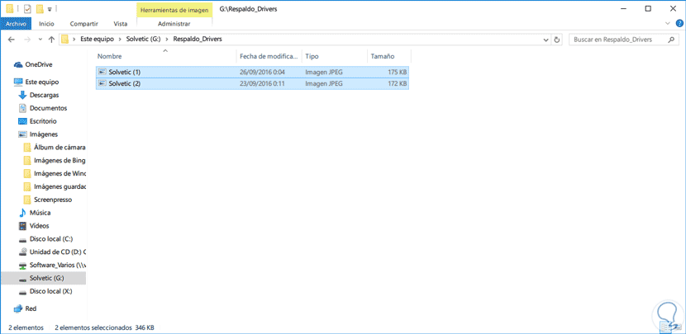Screen dimensions: 686x334
Task: Select the Imágenes de Windows folder
Action: click(x=60, y=173)
